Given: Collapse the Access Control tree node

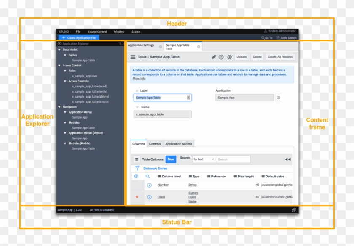Looking at the screenshot, I should point(59,66).
